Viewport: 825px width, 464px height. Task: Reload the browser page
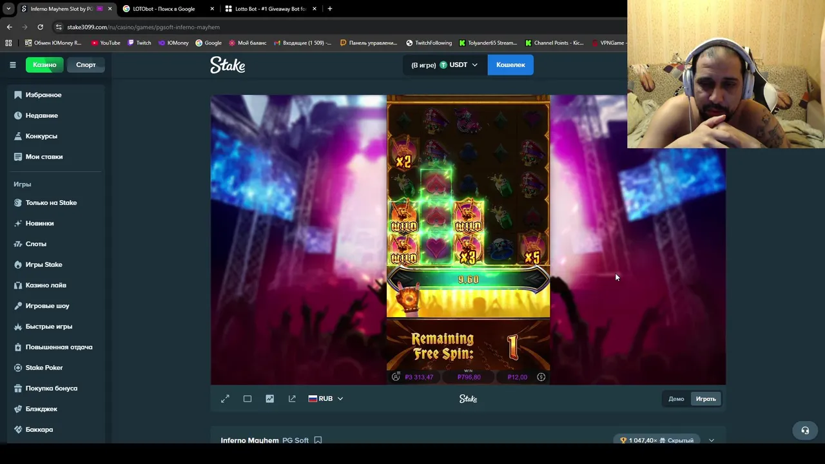40,27
